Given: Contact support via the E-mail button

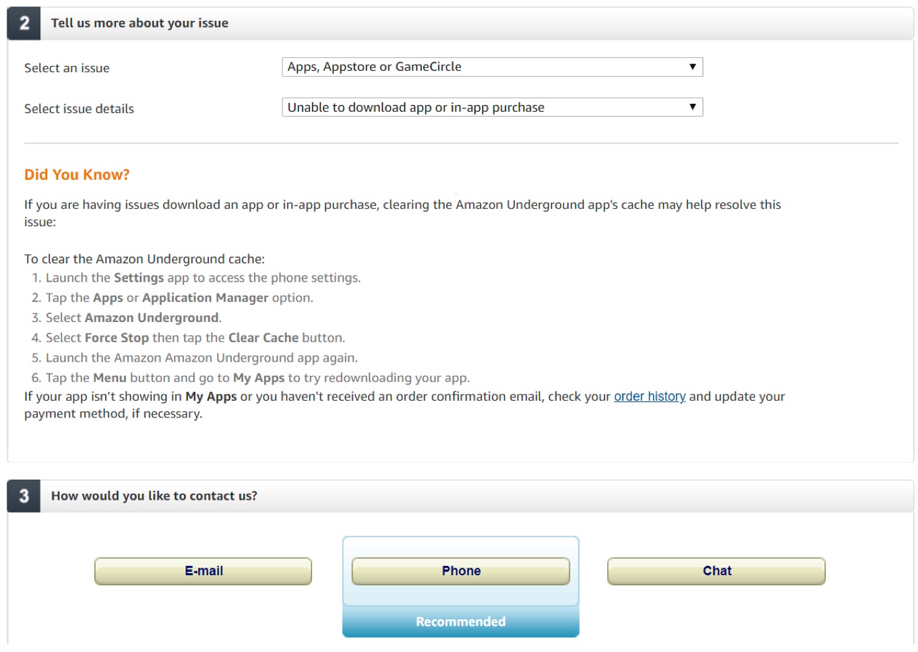Looking at the screenshot, I should [x=203, y=571].
